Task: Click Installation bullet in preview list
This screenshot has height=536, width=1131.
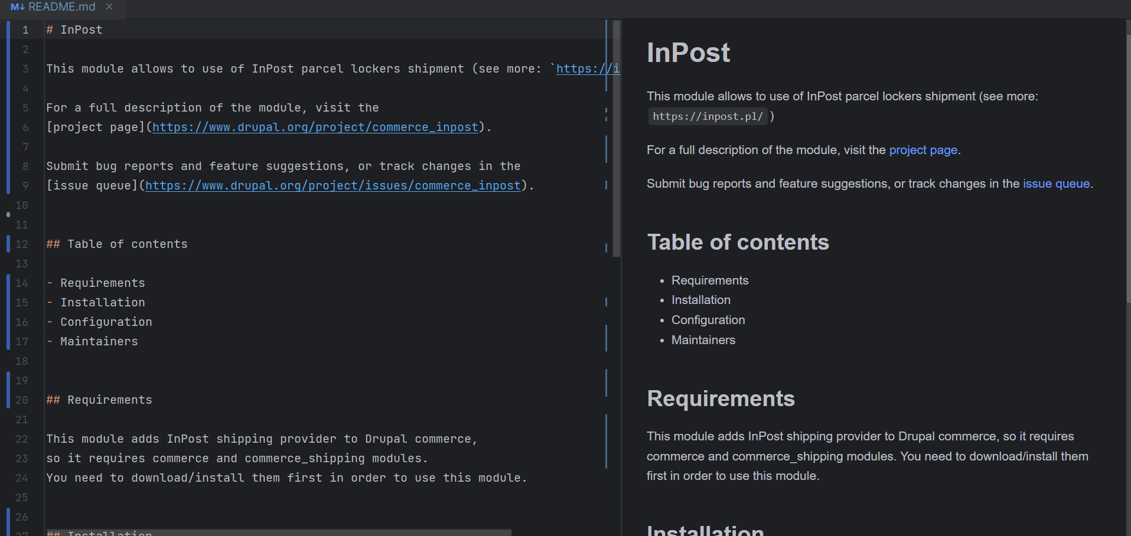Action: 701,300
